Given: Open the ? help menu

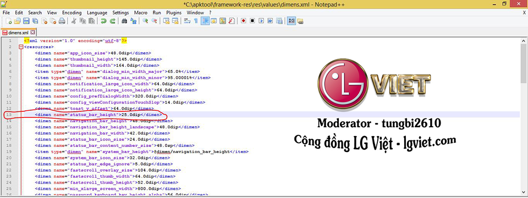Looking at the screenshot, I should pyautogui.click(x=211, y=13).
